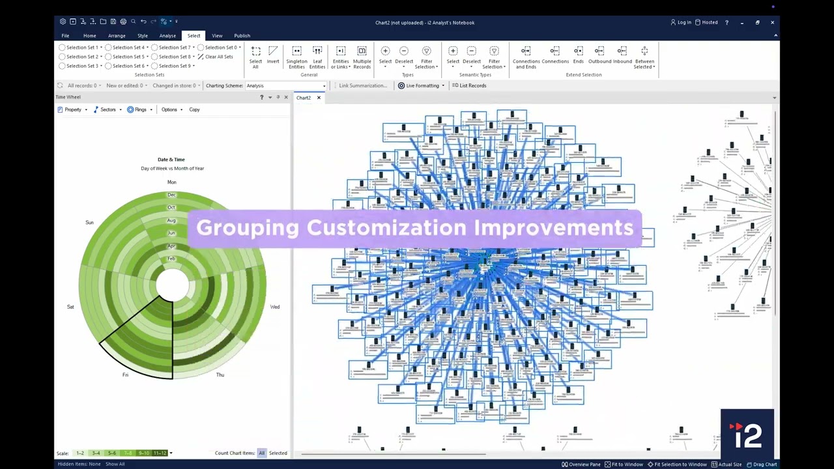Toggle Selection Set 7 circle
Viewport: 834px width, 469px height.
[x=154, y=48]
